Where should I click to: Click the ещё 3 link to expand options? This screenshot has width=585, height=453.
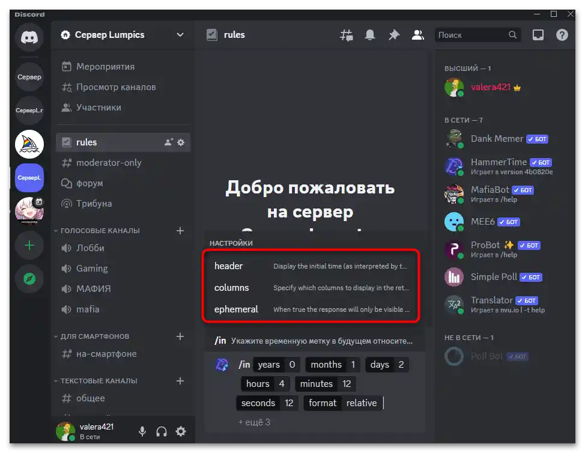[256, 422]
